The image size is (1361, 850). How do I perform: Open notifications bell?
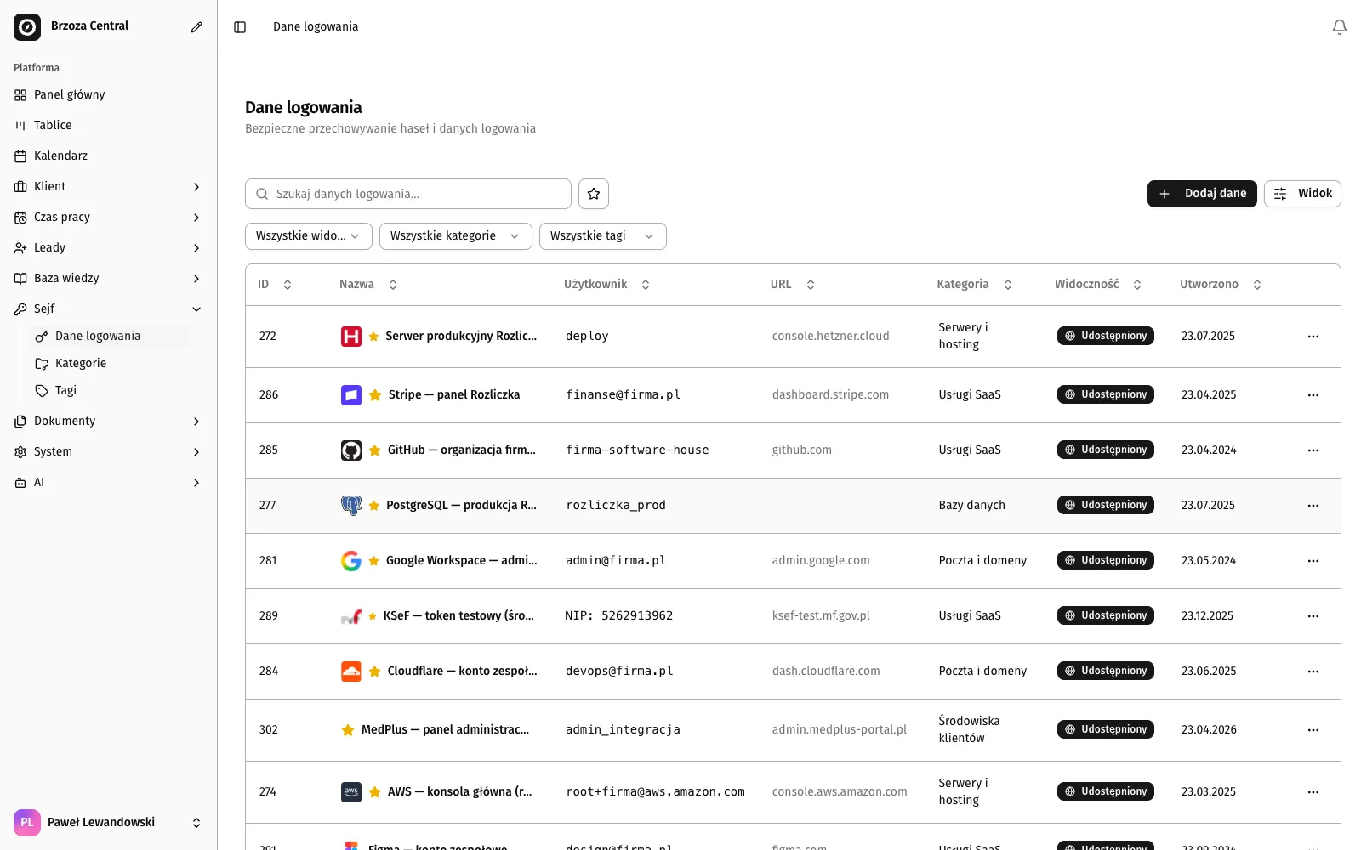click(x=1340, y=27)
